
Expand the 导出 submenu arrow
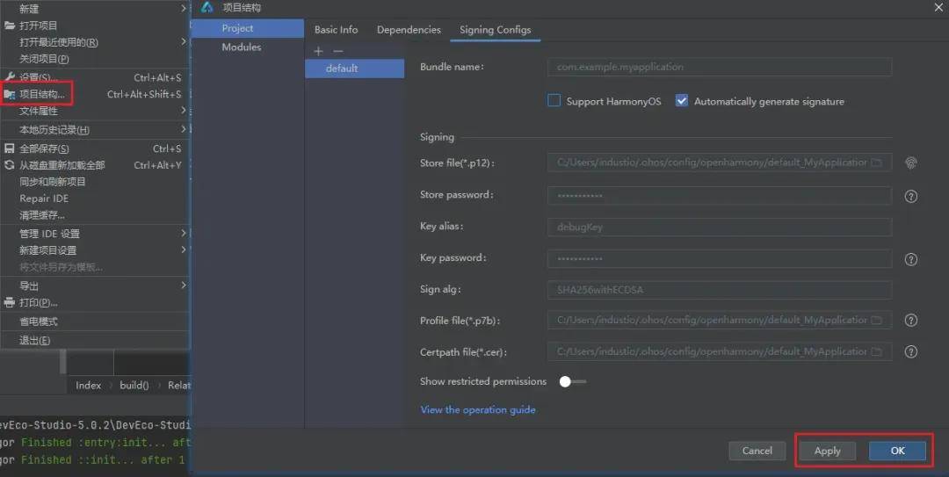[184, 285]
